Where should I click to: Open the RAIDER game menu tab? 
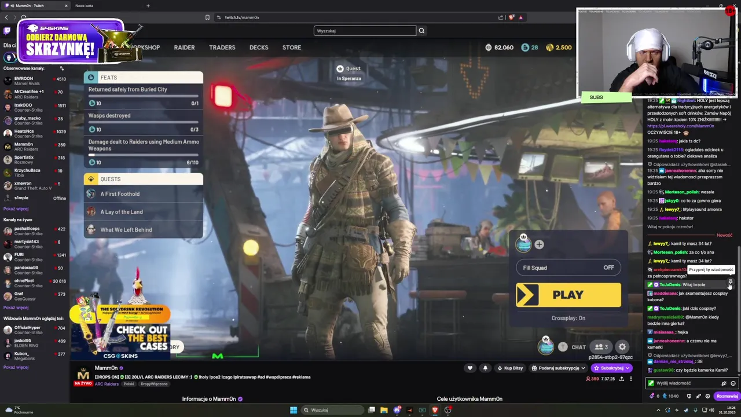coord(184,47)
